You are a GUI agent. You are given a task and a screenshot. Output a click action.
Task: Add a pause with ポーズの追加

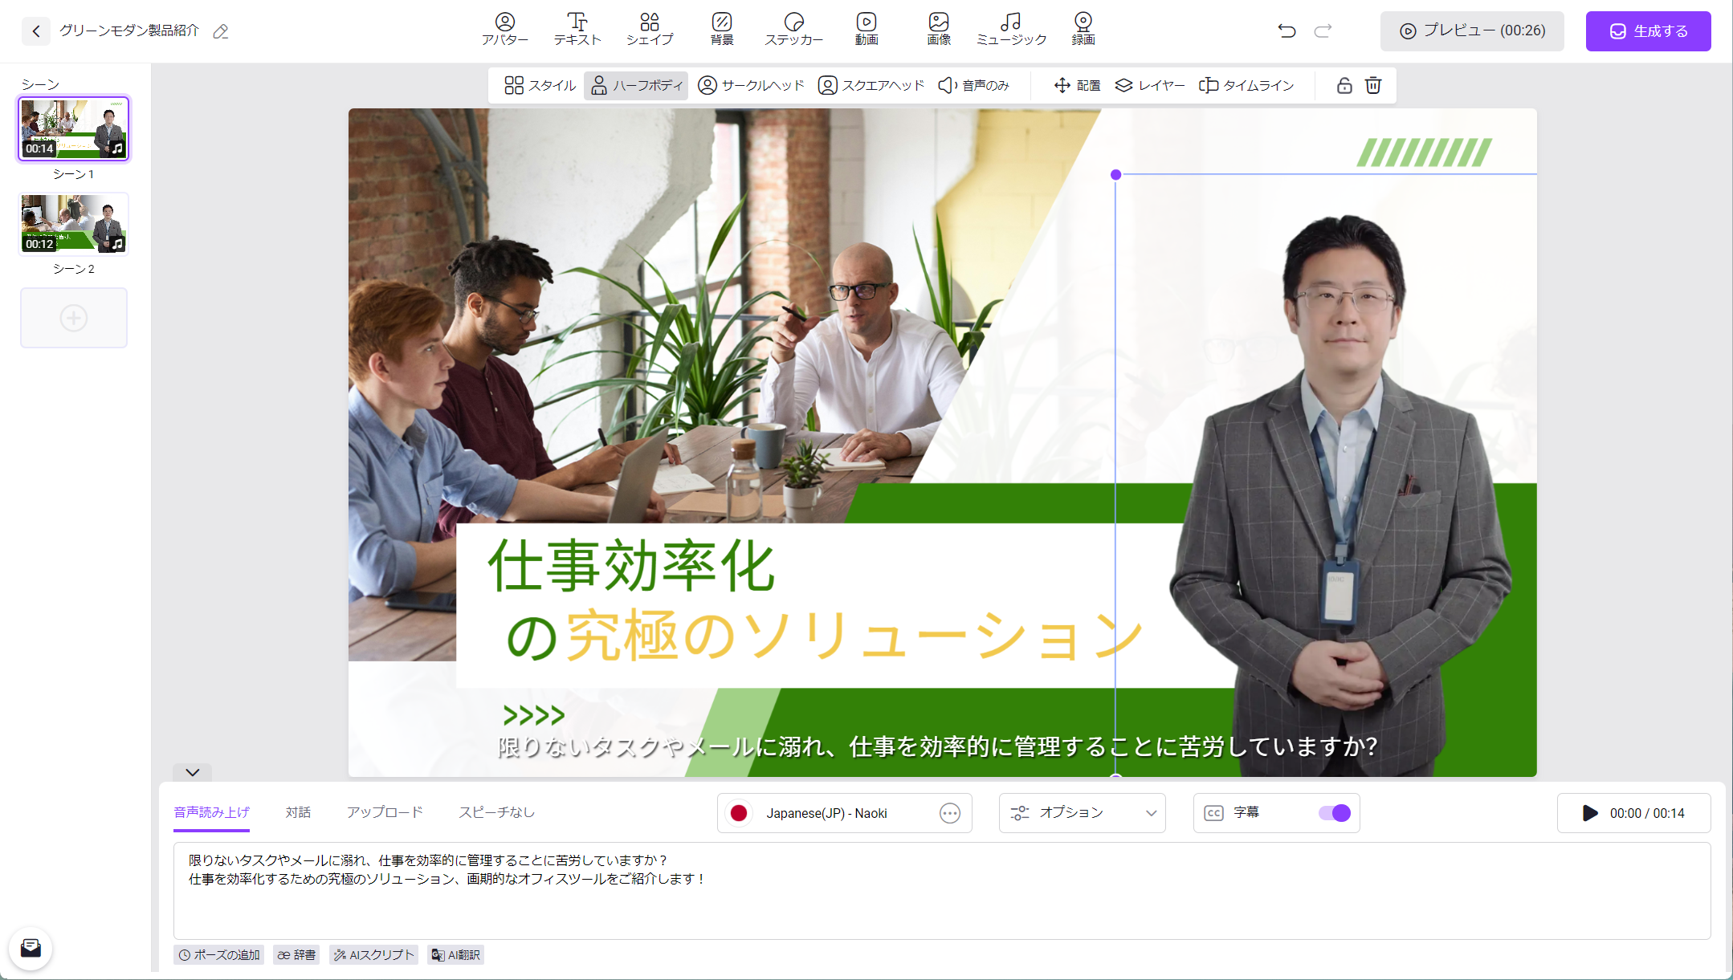[218, 954]
